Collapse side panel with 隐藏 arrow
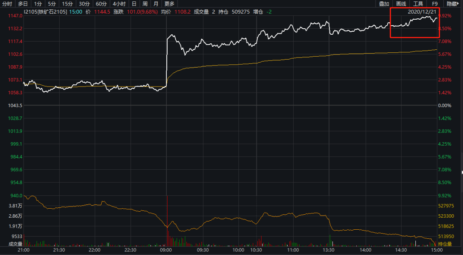 453,3
